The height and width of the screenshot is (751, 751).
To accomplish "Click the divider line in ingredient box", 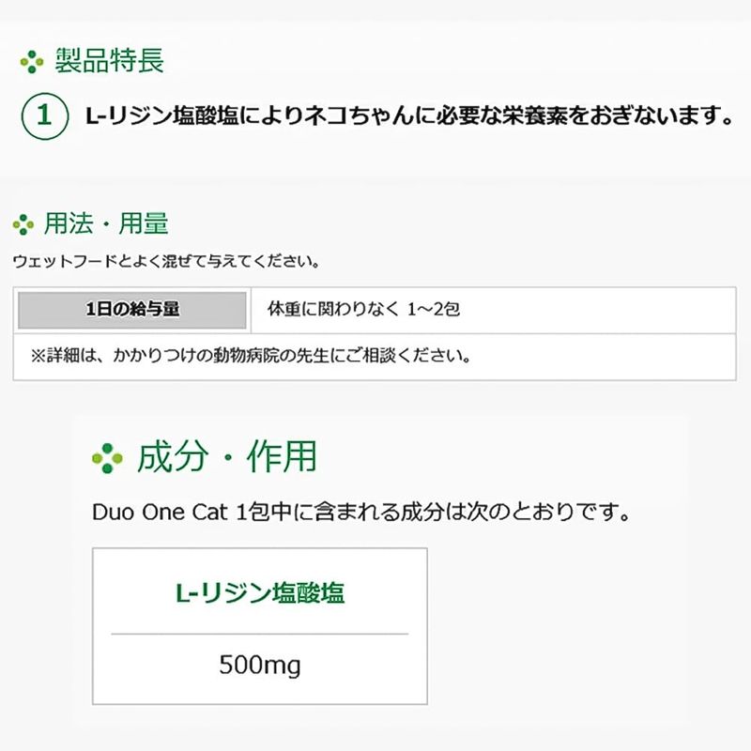I will click(260, 634).
